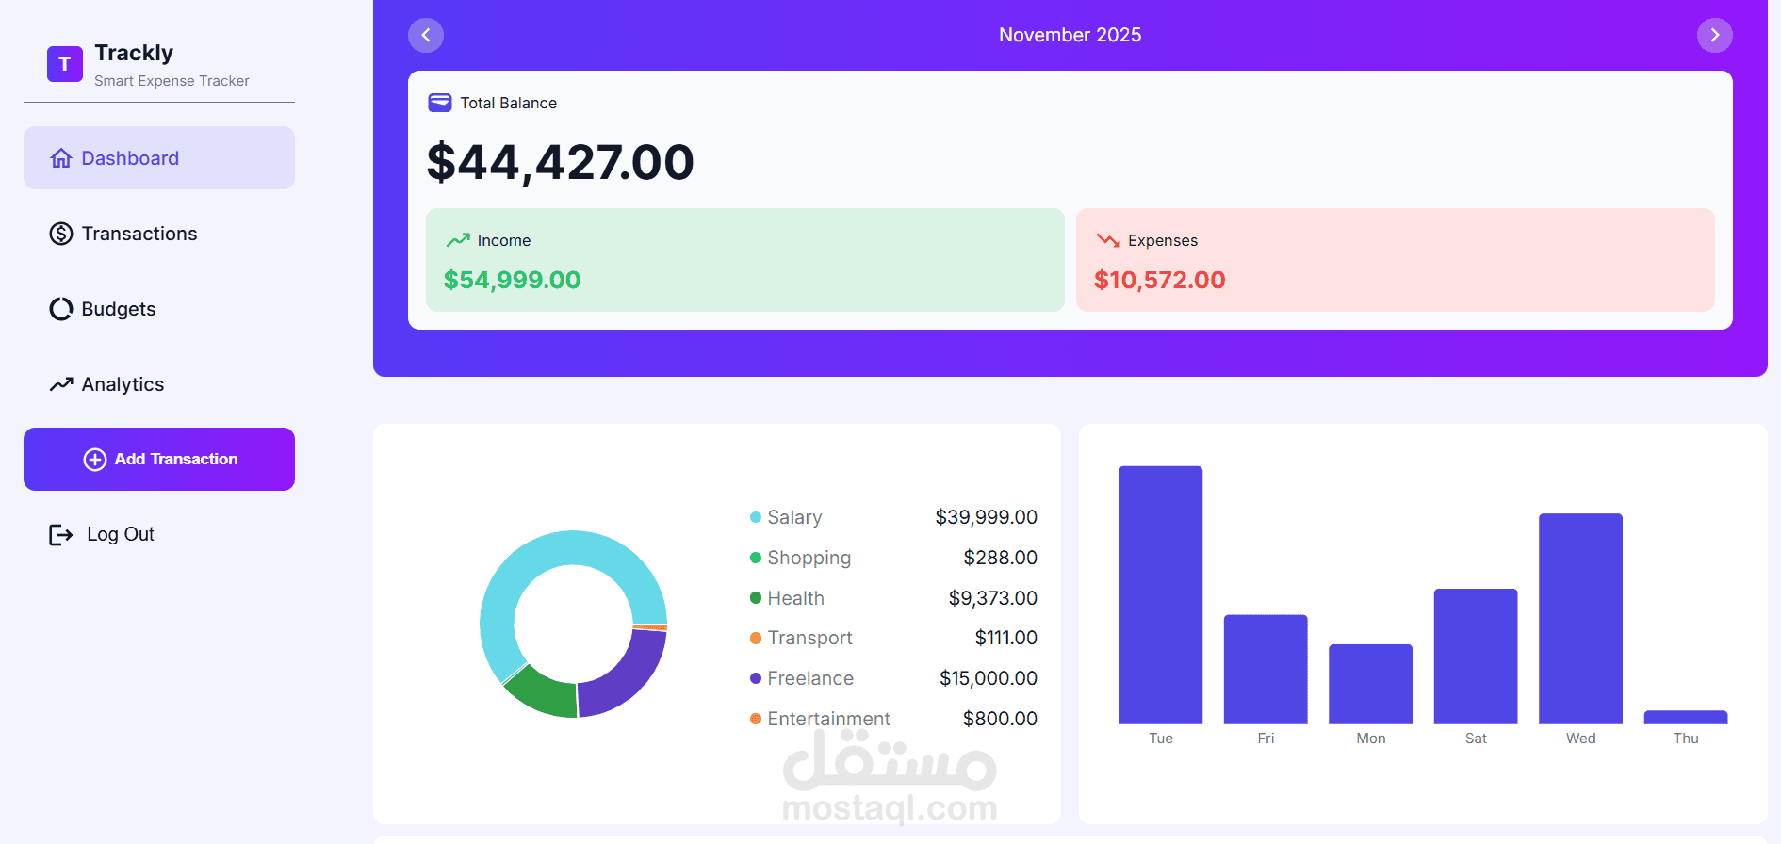
Task: Click the Mon bar in chart
Action: coord(1370,685)
